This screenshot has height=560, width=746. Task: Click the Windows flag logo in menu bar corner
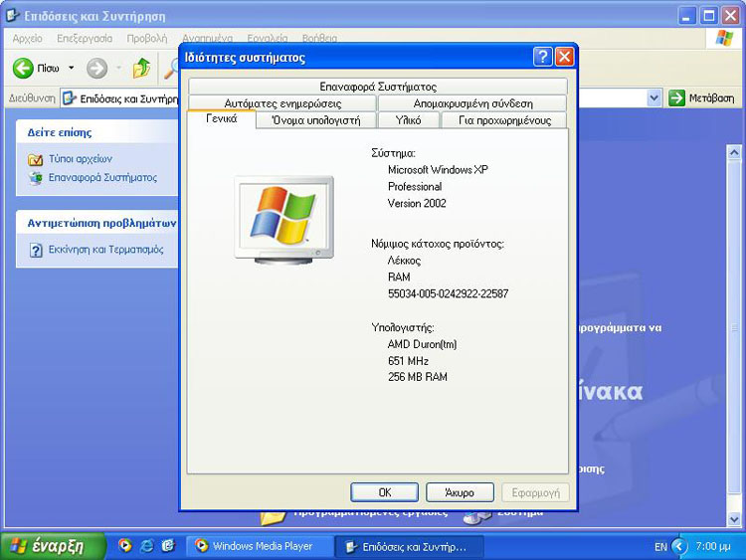point(724,38)
